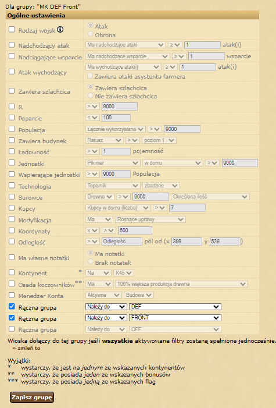
Task: Select the Atak radio option
Action: click(91, 25)
